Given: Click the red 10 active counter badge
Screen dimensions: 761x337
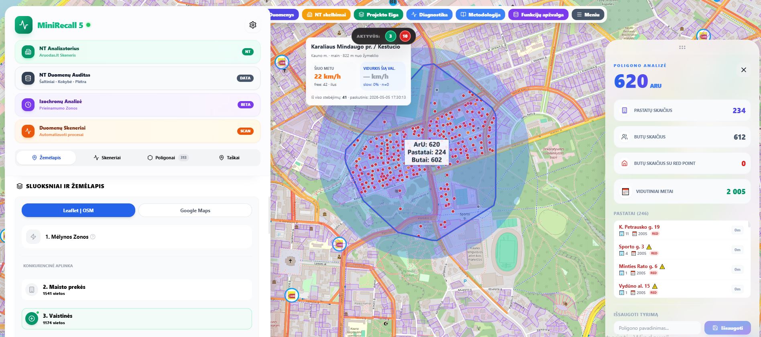Looking at the screenshot, I should pos(405,36).
